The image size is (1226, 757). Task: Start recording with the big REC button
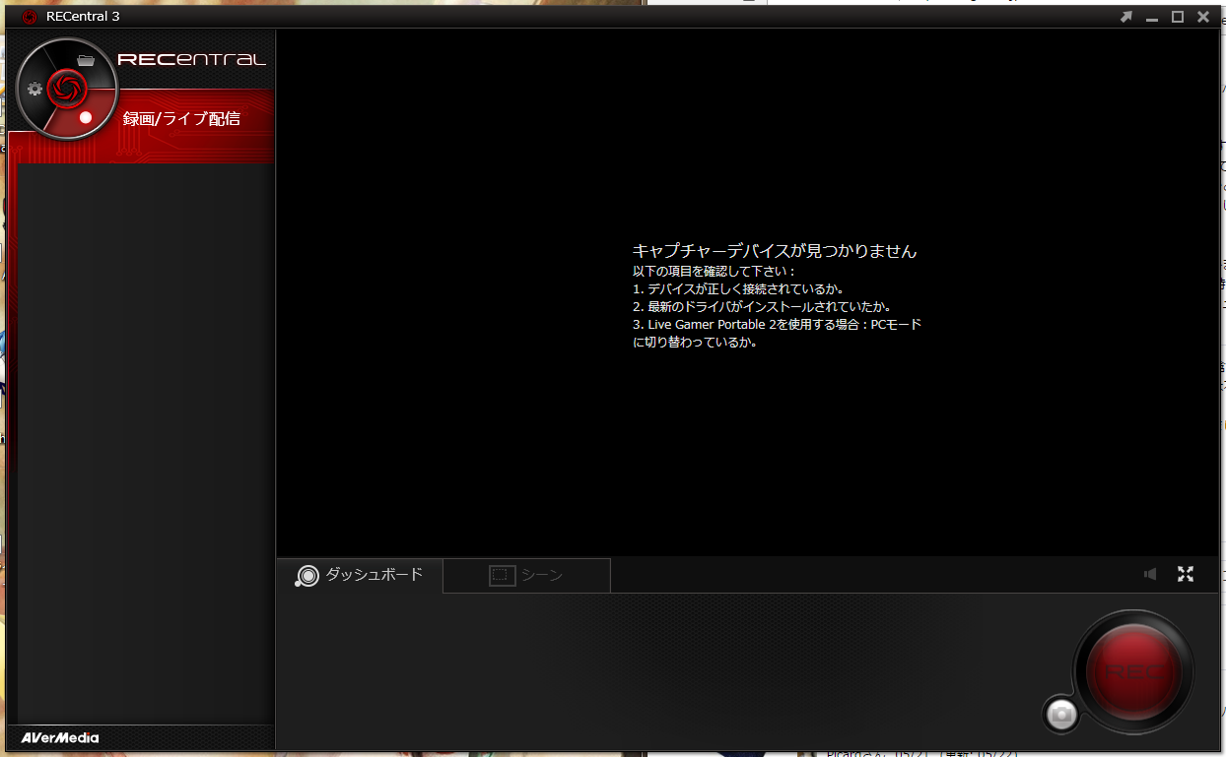[1133, 672]
